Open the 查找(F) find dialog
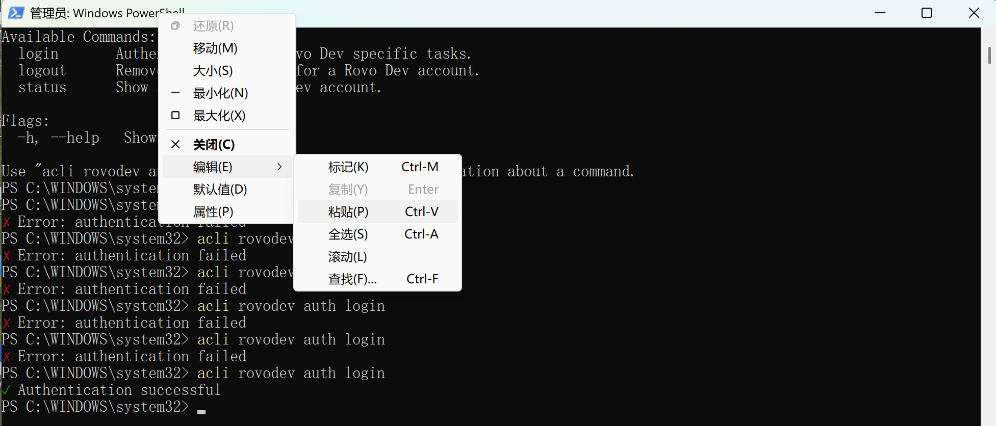 click(352, 279)
